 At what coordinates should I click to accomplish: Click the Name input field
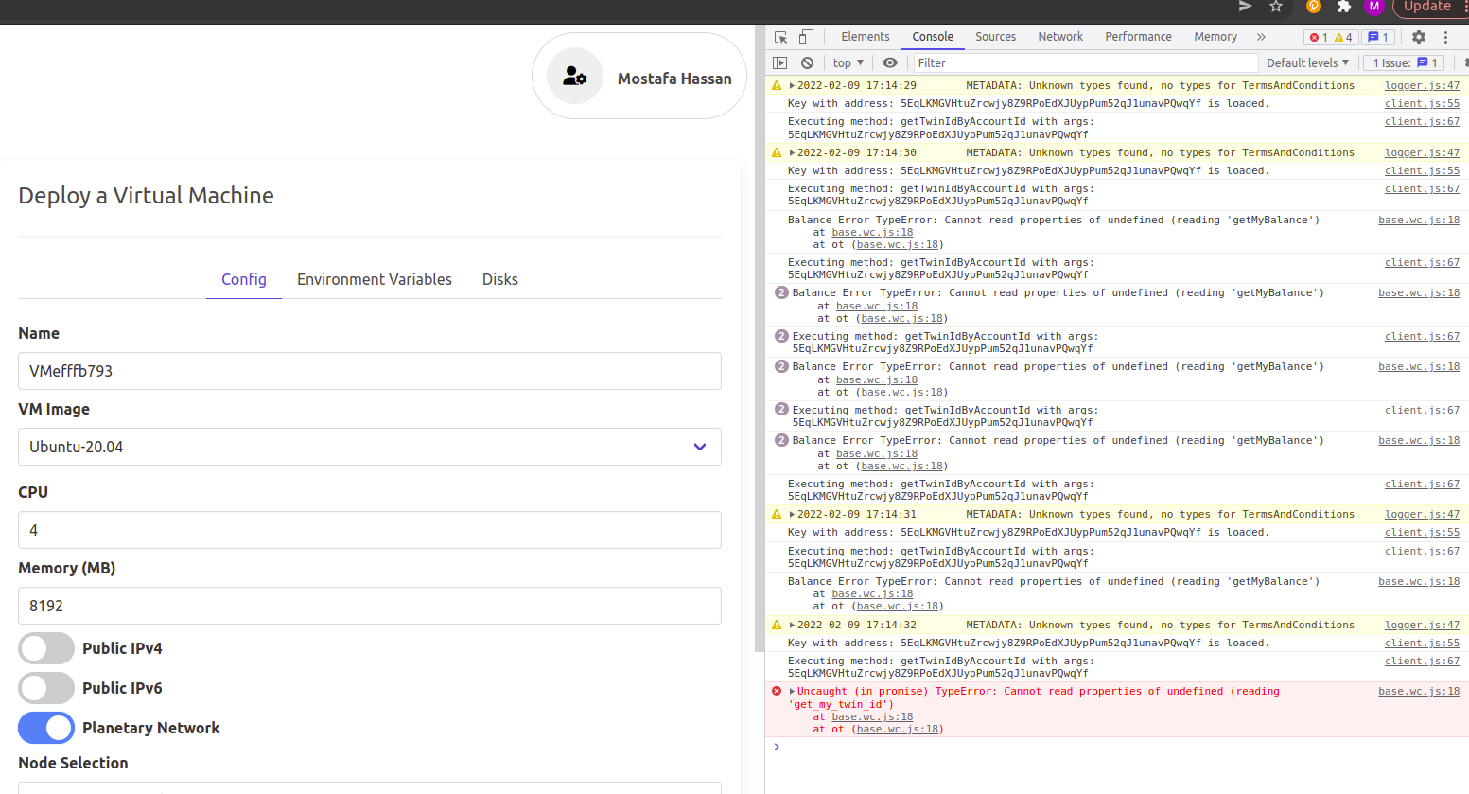pyautogui.click(x=370, y=371)
